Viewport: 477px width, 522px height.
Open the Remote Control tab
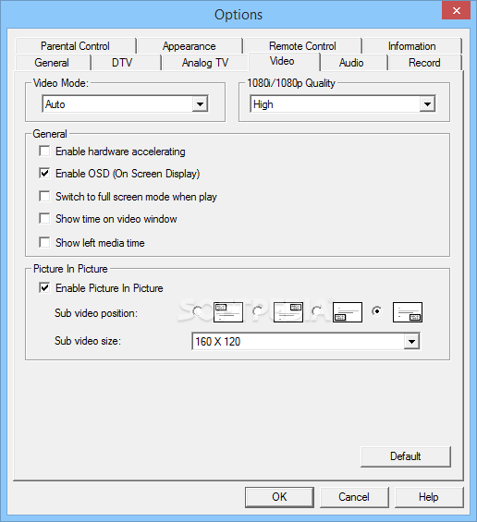coord(302,46)
